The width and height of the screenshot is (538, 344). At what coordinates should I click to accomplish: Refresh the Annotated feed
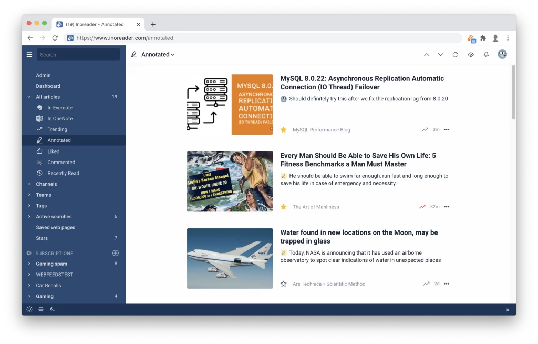tap(456, 54)
